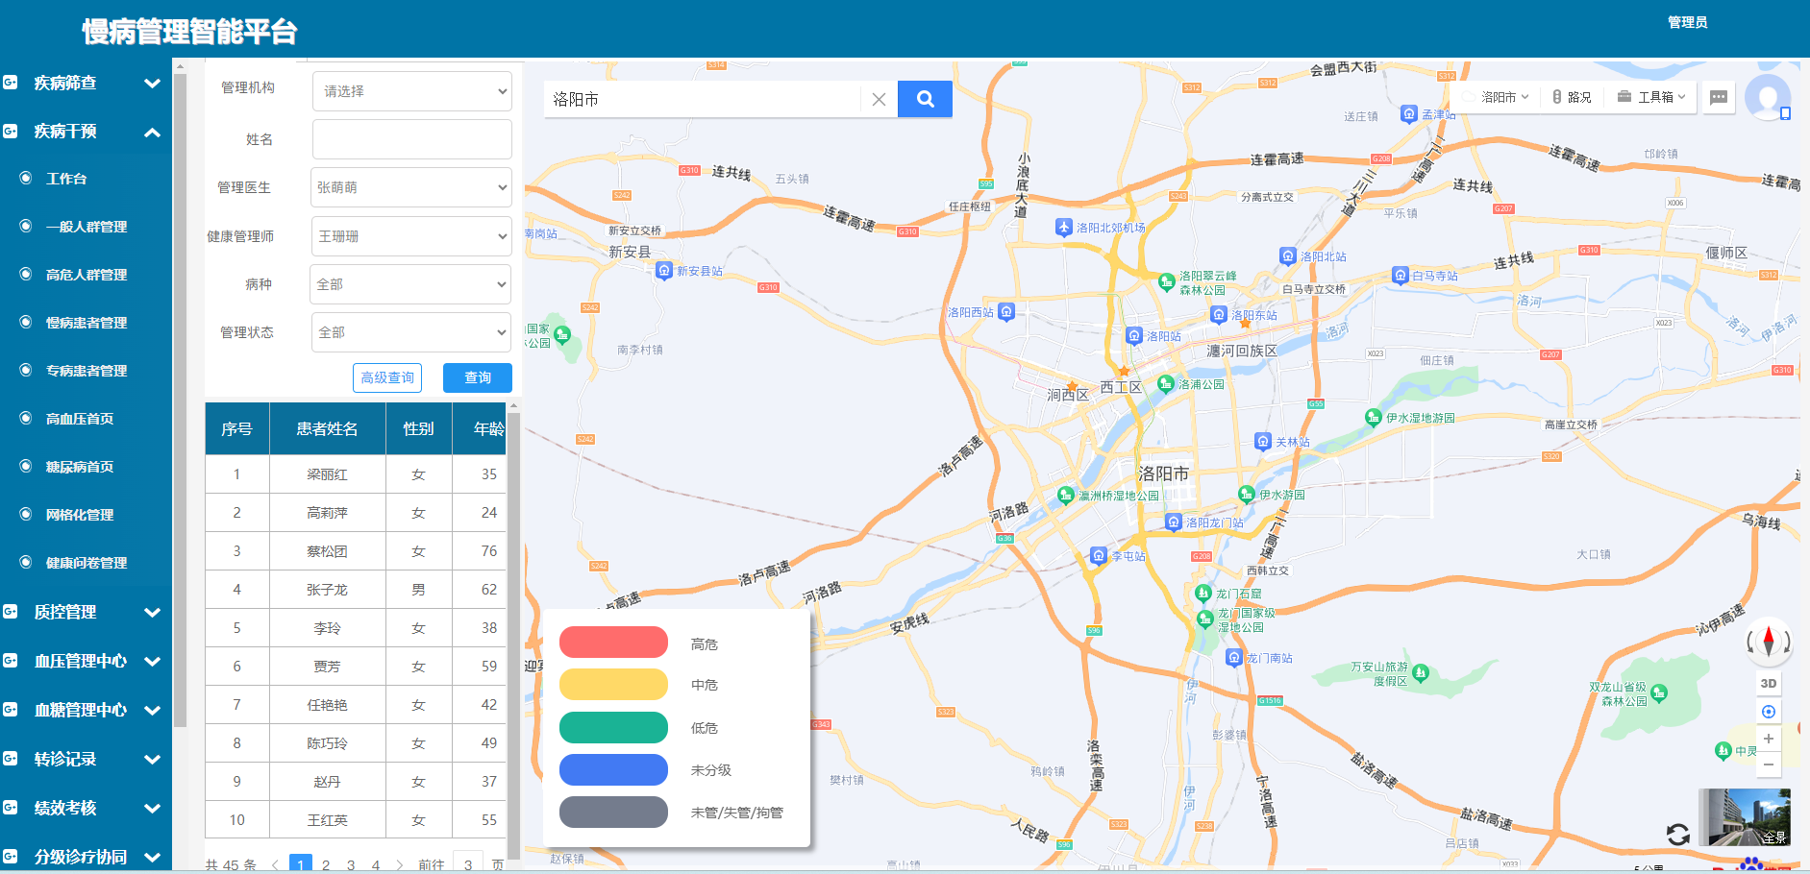The height and width of the screenshot is (874, 1810).
Task: Open the 管理机构 dropdown
Action: (411, 91)
